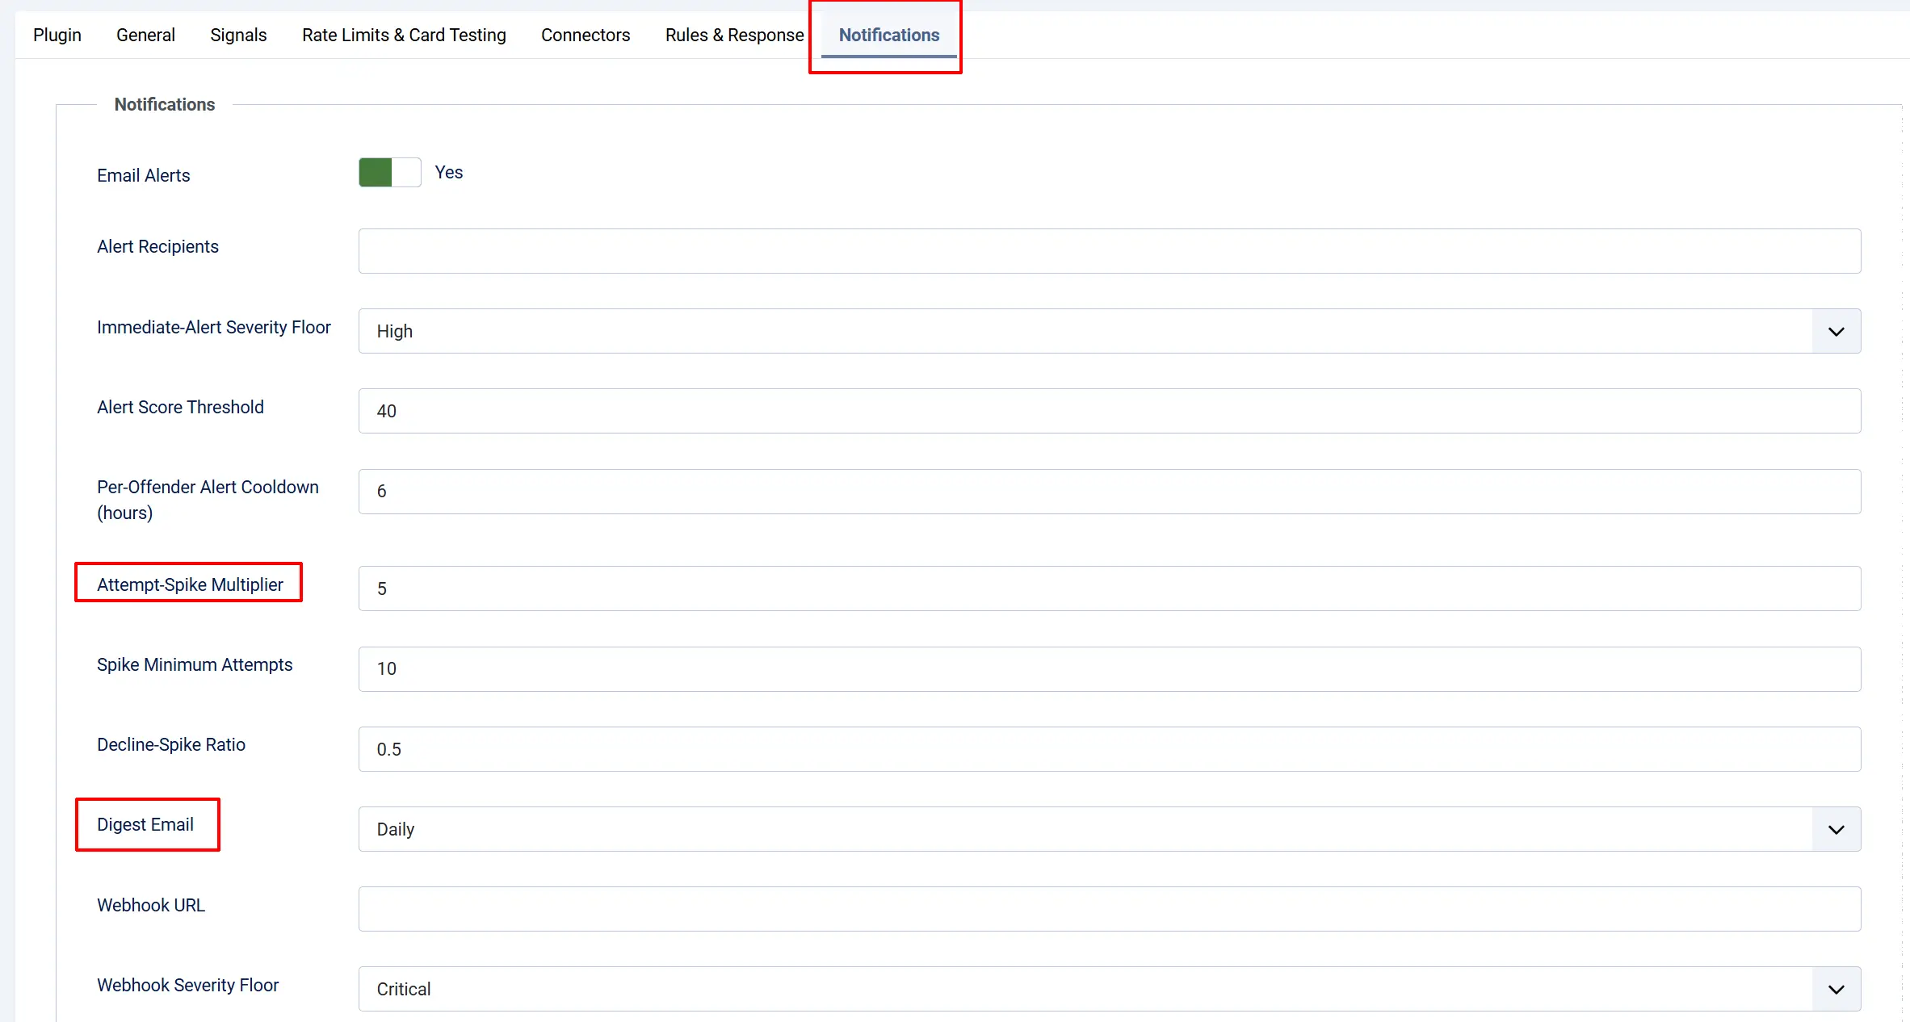Click the Alert Recipients input field
Image resolution: width=1910 pixels, height=1022 pixels.
click(x=1110, y=251)
